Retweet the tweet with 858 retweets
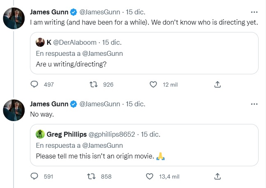266x188 pixels. click(91, 176)
